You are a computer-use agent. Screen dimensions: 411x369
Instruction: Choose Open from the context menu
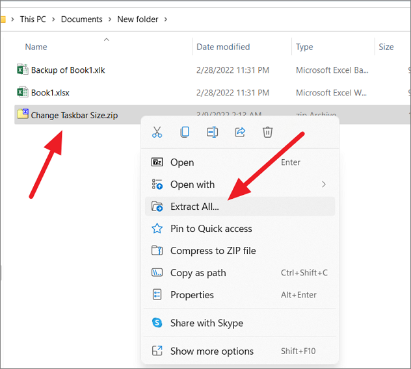click(240, 162)
